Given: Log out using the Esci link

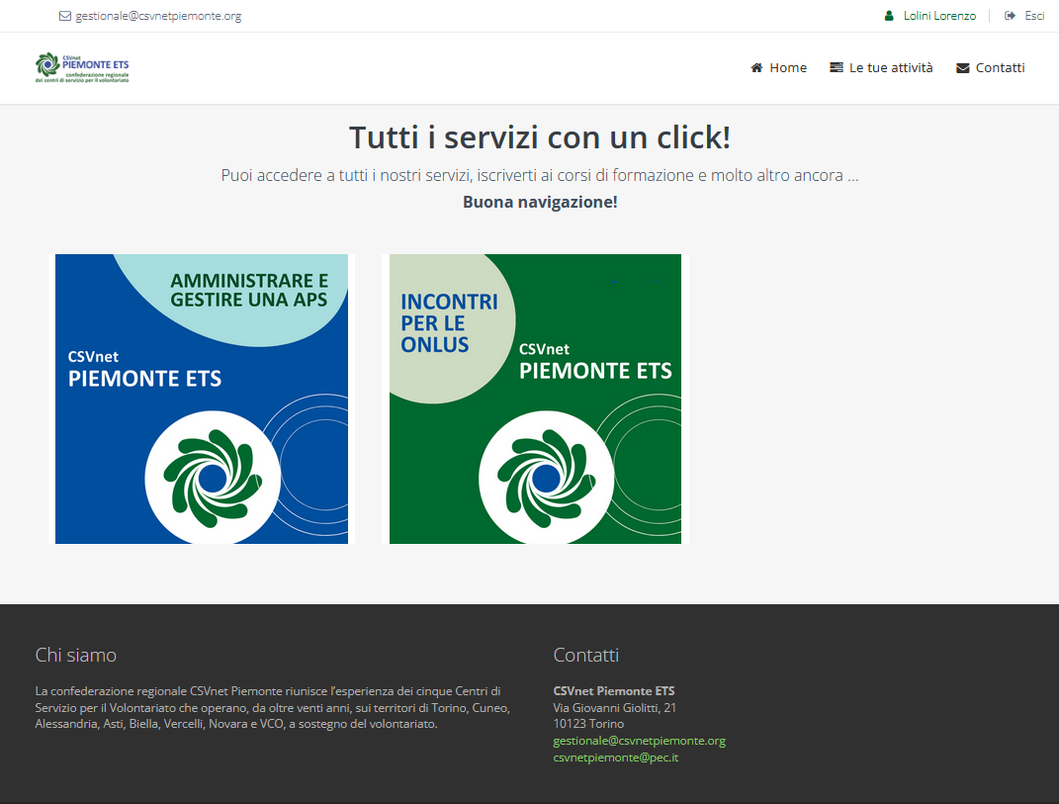Looking at the screenshot, I should [1034, 16].
